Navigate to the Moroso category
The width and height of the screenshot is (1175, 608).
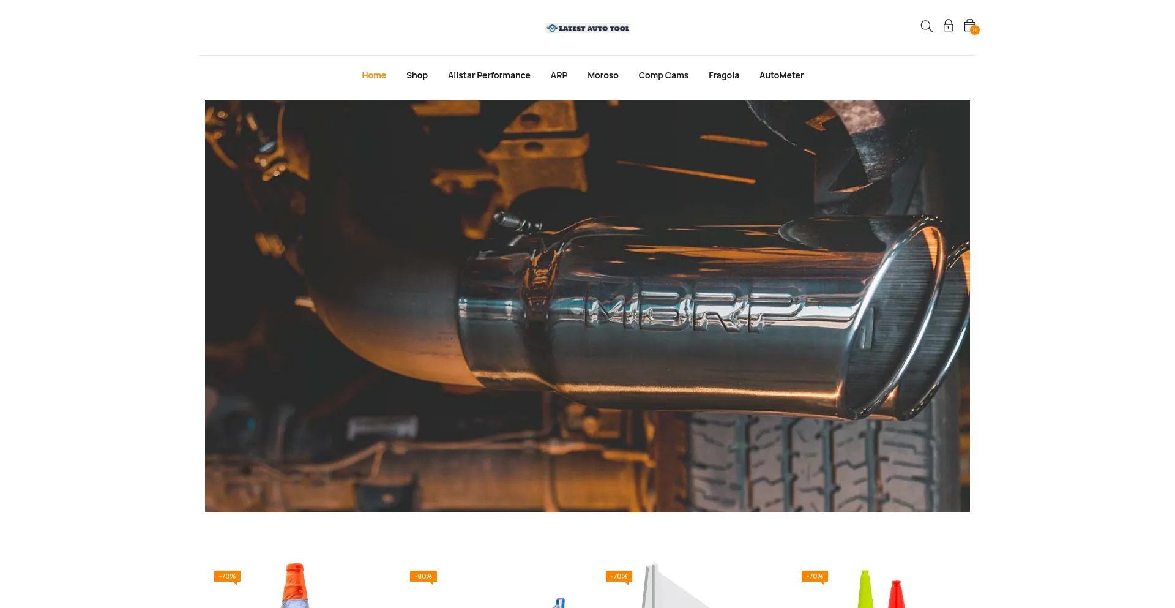603,75
